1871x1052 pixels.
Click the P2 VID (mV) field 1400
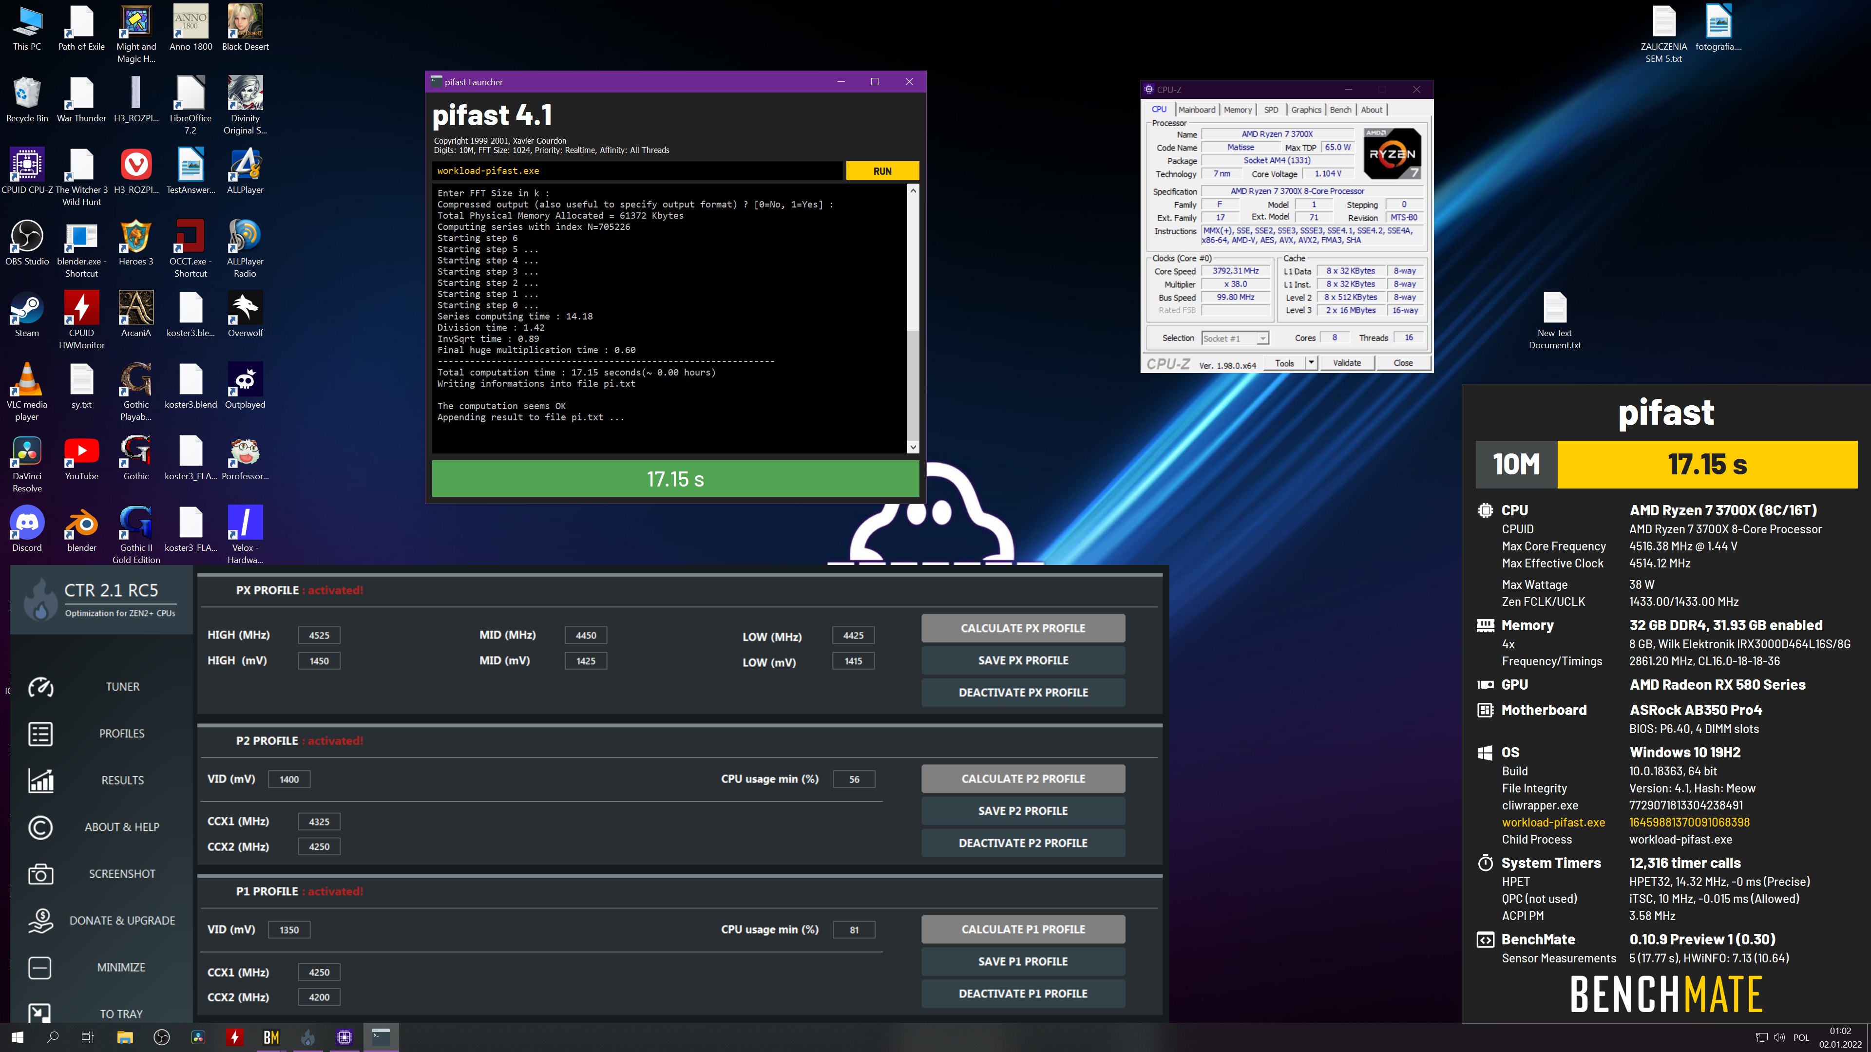pos(289,779)
